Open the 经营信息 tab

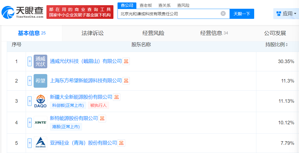[214, 33]
